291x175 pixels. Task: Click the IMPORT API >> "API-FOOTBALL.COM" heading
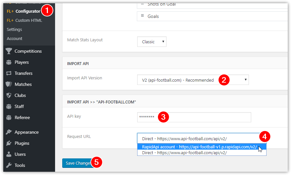[x=102, y=102]
